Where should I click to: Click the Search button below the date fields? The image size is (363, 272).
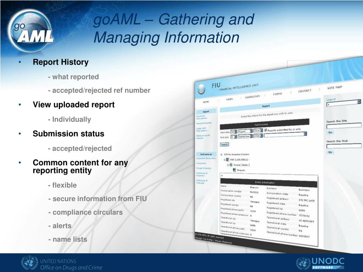pyautogui.click(x=224, y=144)
